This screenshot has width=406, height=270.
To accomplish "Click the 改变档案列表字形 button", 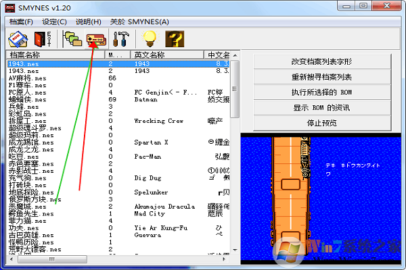I will coord(321,61).
